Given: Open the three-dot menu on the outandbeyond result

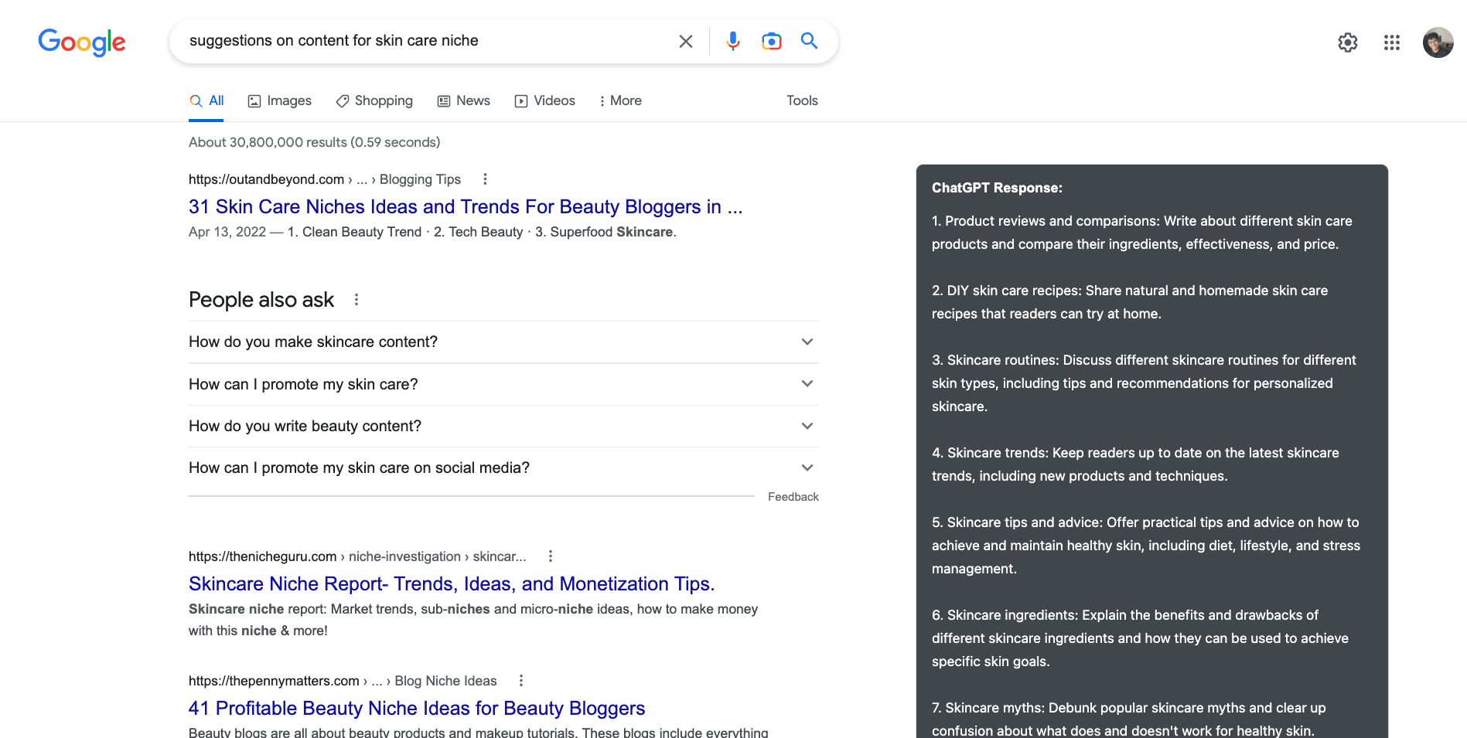Looking at the screenshot, I should pyautogui.click(x=485, y=179).
